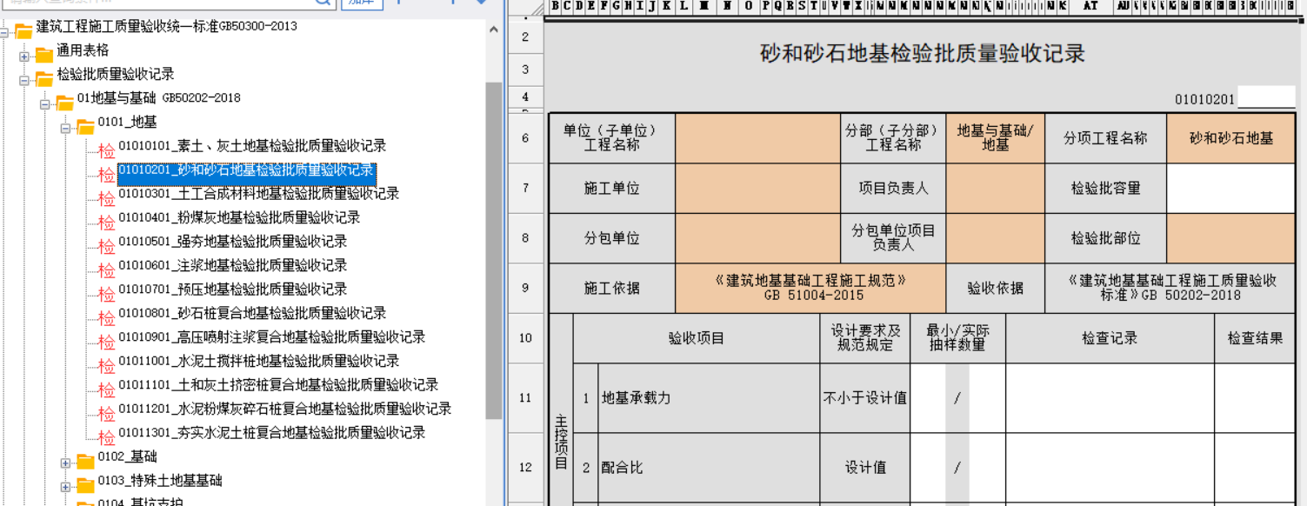Click the 检查记录 cell for 地基承载力
The height and width of the screenshot is (506, 1307).
(1110, 398)
